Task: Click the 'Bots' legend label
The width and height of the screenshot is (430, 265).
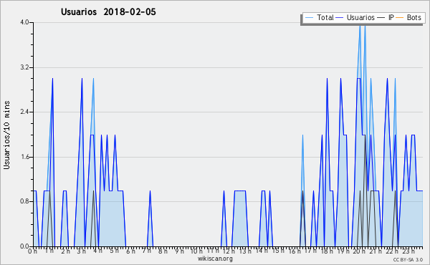Action: (x=414, y=17)
